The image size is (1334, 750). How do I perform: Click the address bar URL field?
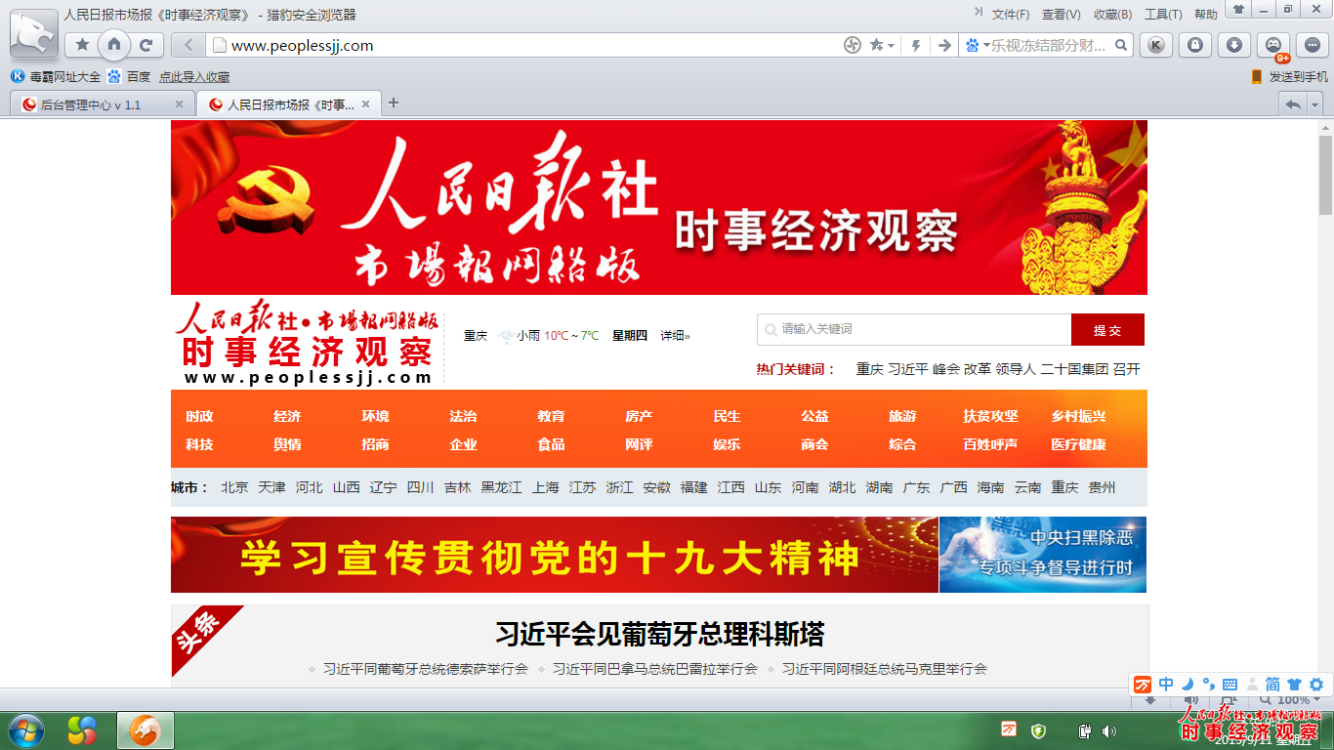pyautogui.click(x=522, y=45)
